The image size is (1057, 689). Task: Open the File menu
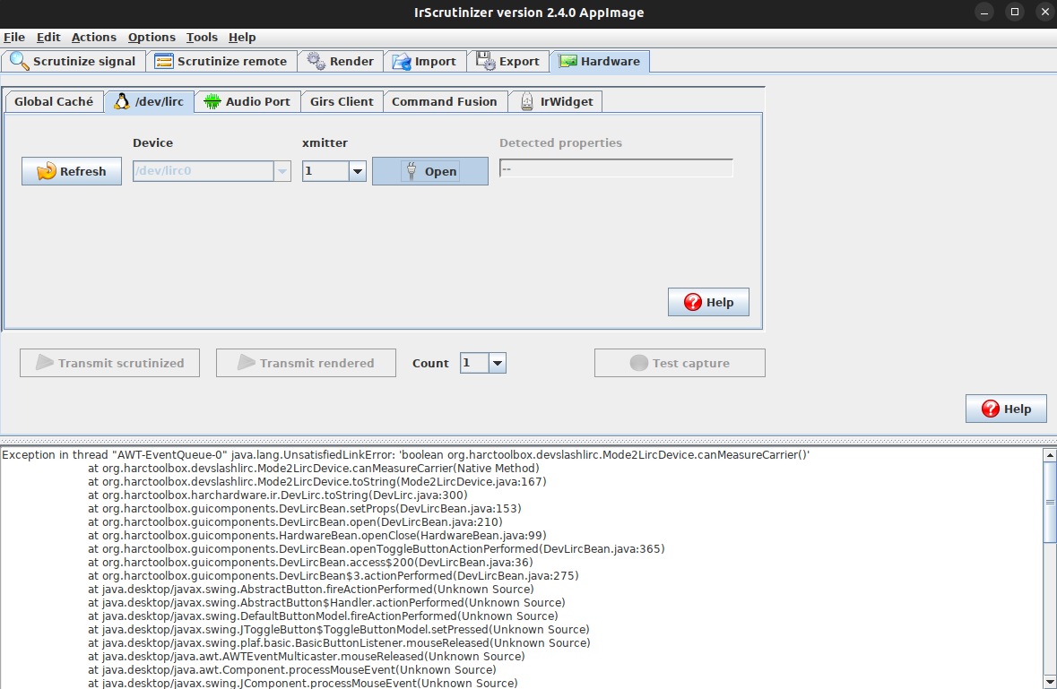tap(14, 37)
